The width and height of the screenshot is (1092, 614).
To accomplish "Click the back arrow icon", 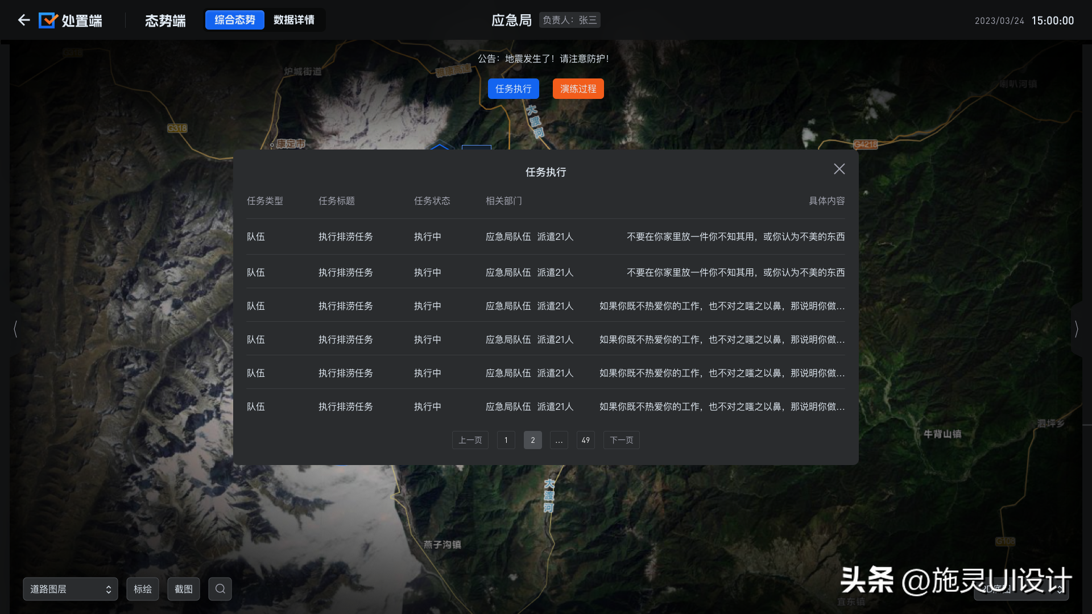I will coord(23,20).
